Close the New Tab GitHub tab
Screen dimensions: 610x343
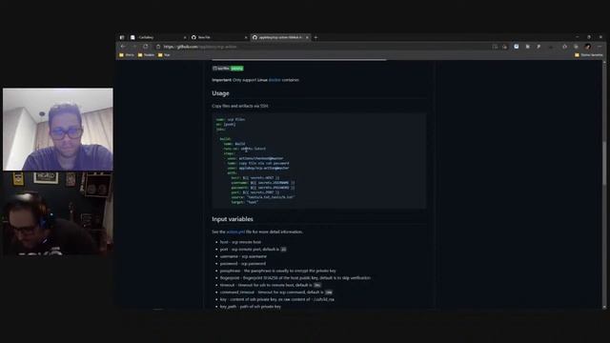click(x=246, y=37)
